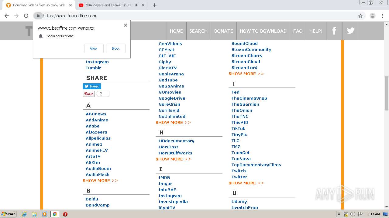Expand SHOW MORE under the S list
The height and width of the screenshot is (218, 389).
[246, 74]
